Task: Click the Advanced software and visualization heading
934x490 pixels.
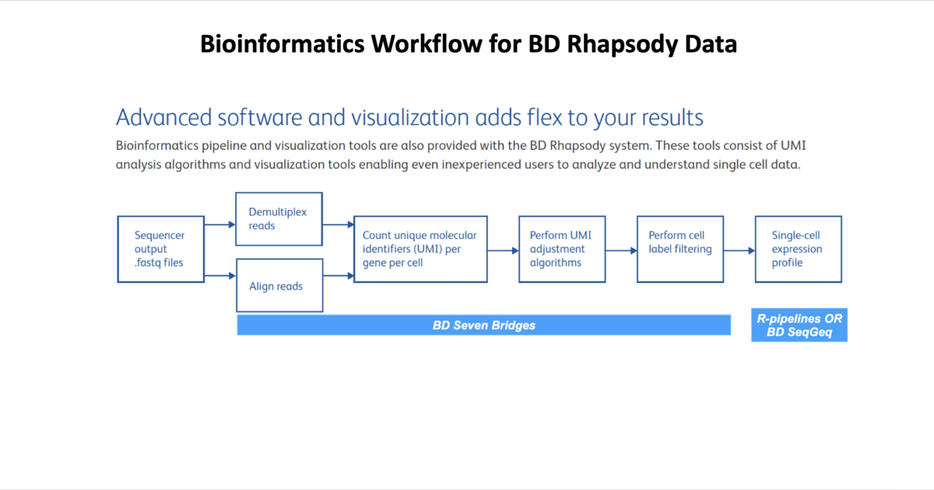Action: [x=409, y=117]
